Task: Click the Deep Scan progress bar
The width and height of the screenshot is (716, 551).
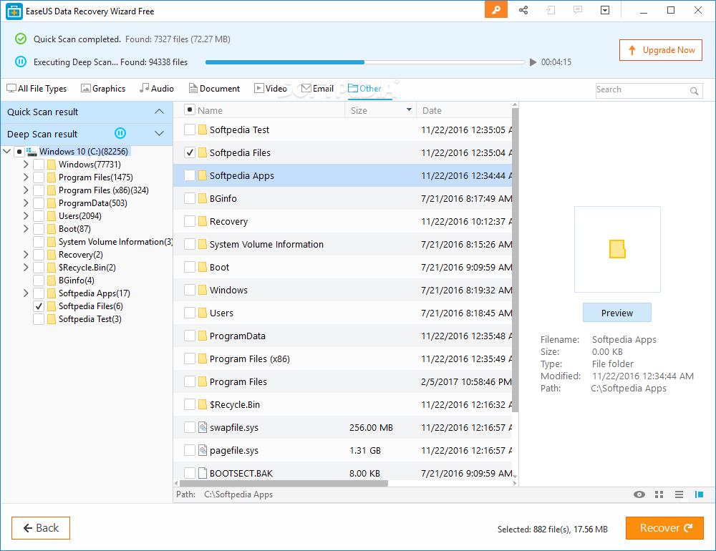Action: [x=365, y=62]
